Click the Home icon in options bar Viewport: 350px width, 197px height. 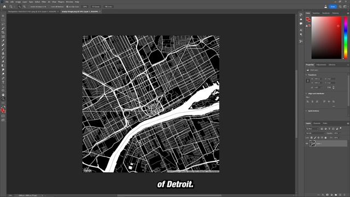pos(4,7)
